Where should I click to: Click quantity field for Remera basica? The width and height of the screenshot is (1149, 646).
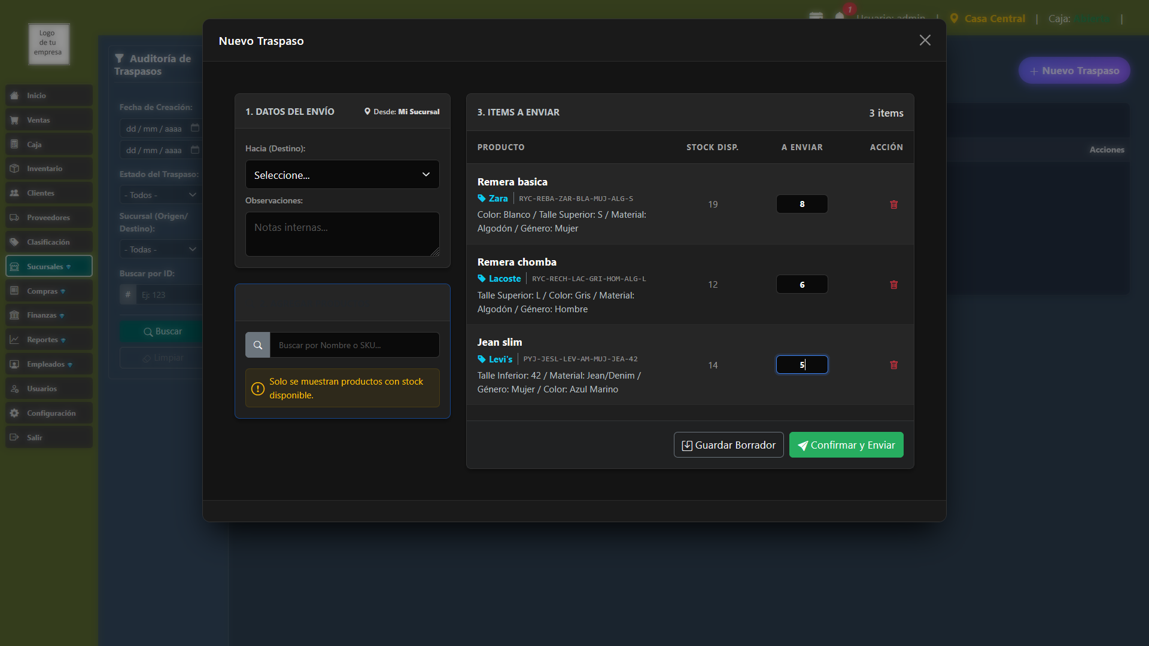click(x=801, y=204)
